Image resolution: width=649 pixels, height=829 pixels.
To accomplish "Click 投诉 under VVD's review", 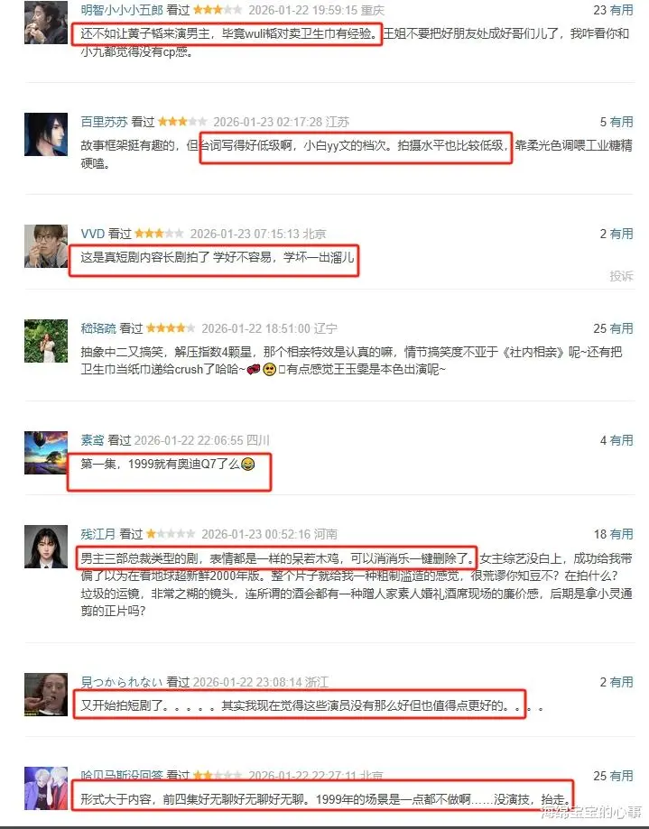I will coord(621,275).
